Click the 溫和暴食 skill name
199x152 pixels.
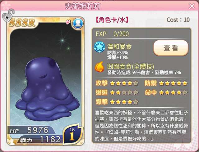[x=119, y=47]
